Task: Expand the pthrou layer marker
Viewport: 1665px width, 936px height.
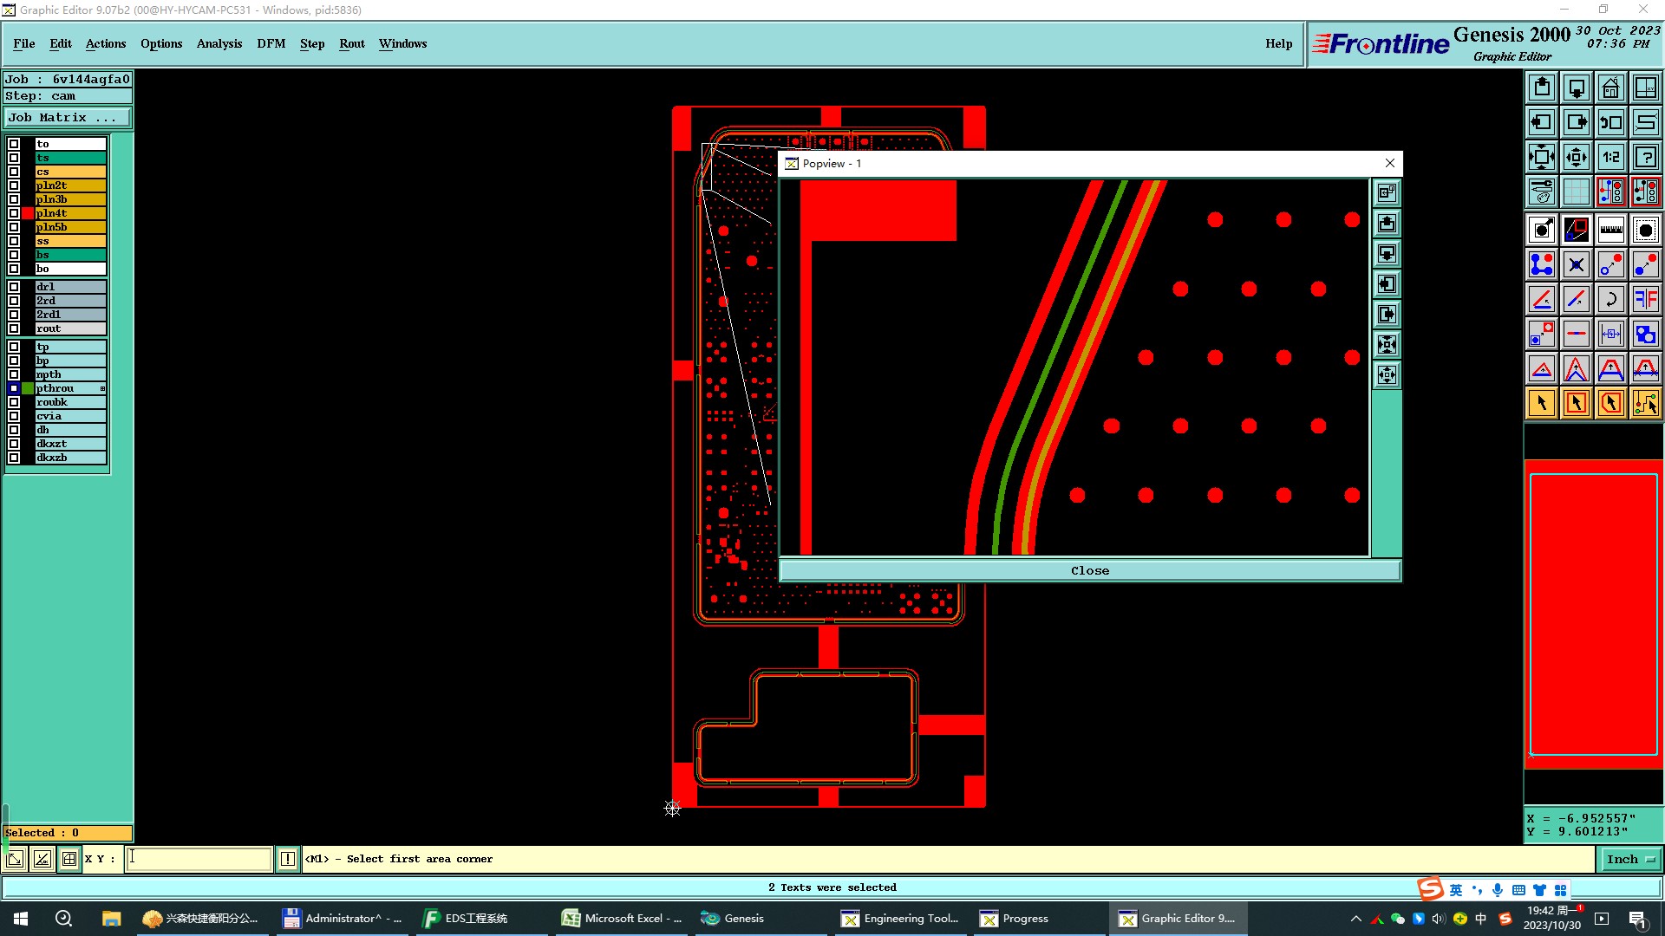Action: (x=102, y=388)
